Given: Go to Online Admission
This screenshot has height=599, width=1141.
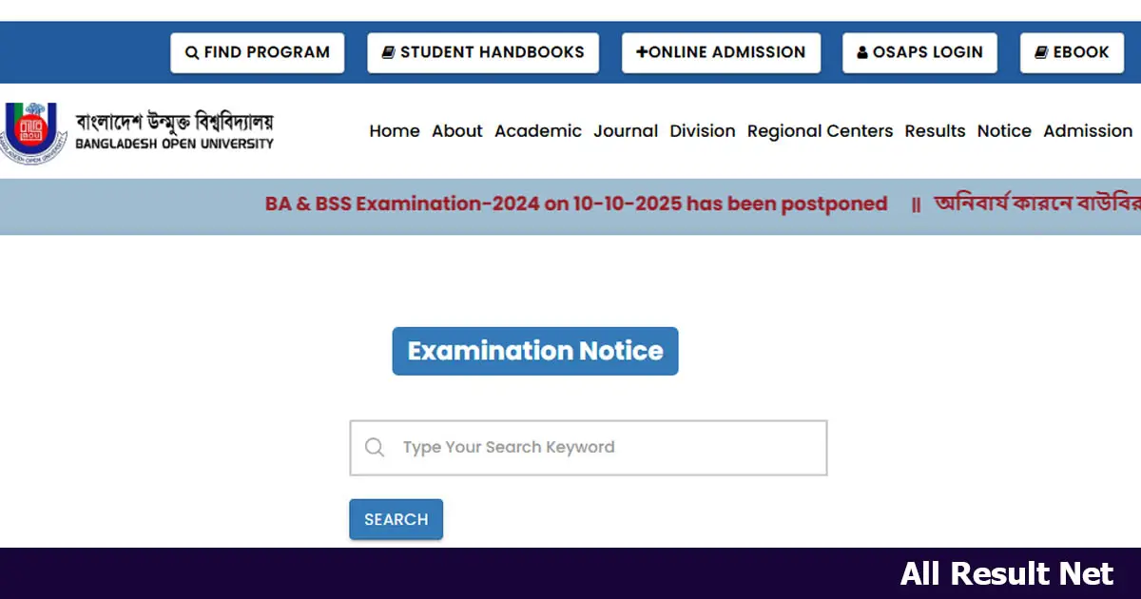Looking at the screenshot, I should point(721,52).
